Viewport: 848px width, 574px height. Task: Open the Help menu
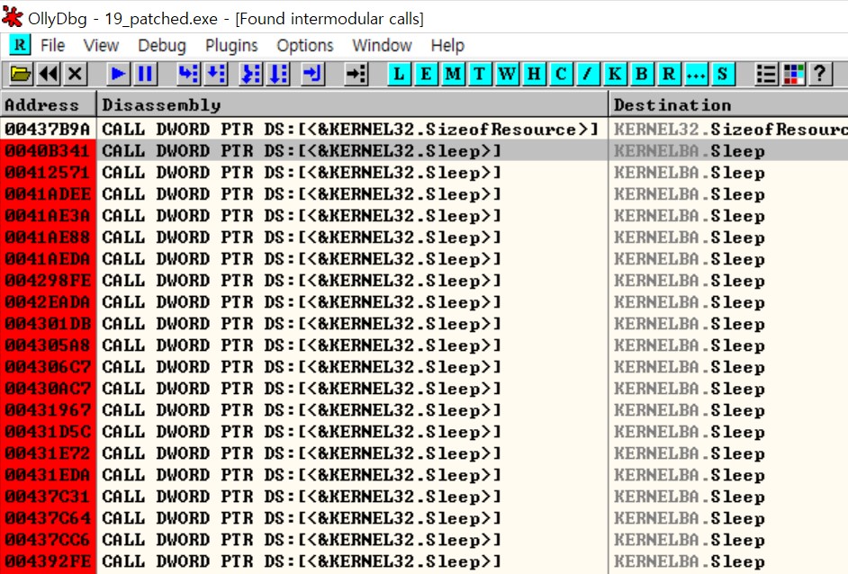pos(447,45)
